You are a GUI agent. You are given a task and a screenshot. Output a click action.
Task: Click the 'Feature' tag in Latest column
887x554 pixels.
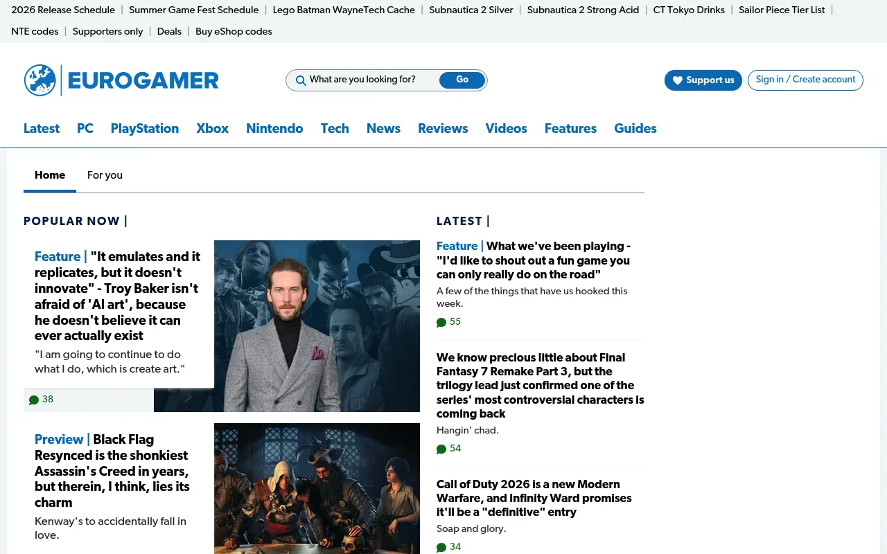457,247
